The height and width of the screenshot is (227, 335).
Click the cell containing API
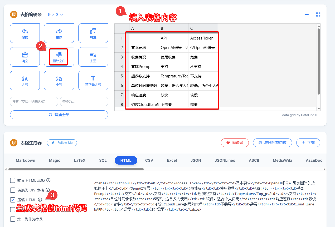coord(173,38)
